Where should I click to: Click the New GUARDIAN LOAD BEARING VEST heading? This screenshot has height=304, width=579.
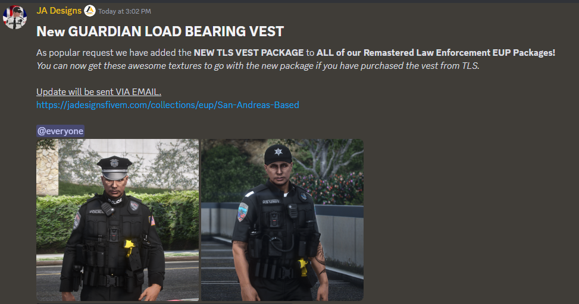160,31
